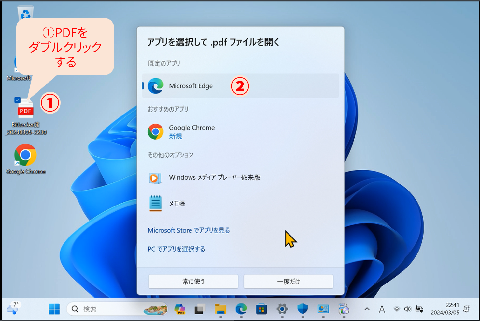Mute the system volume from the tray
This screenshot has width=480, height=321.
point(407,309)
